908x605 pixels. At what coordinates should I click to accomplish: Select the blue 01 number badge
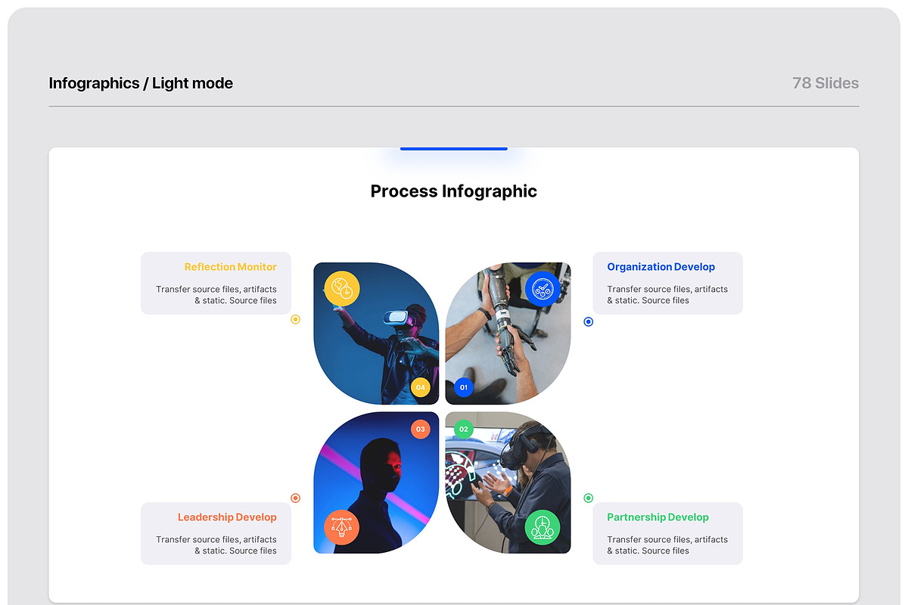click(x=464, y=387)
